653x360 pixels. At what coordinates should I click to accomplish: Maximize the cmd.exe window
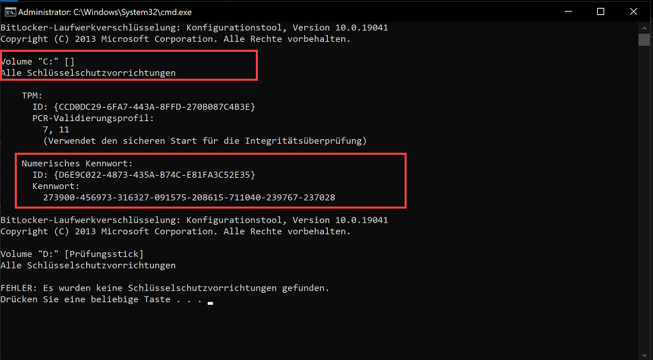click(x=600, y=11)
